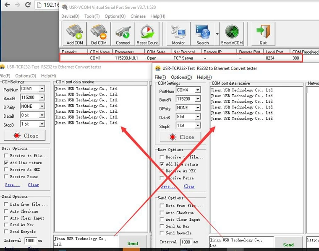319x251 pixels.
Task: Click the Search toolbar icon
Action: [203, 34]
